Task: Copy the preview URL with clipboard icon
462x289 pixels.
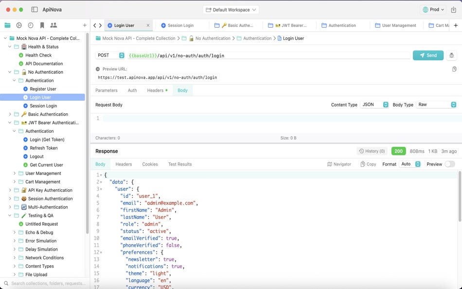Action: 454,69
